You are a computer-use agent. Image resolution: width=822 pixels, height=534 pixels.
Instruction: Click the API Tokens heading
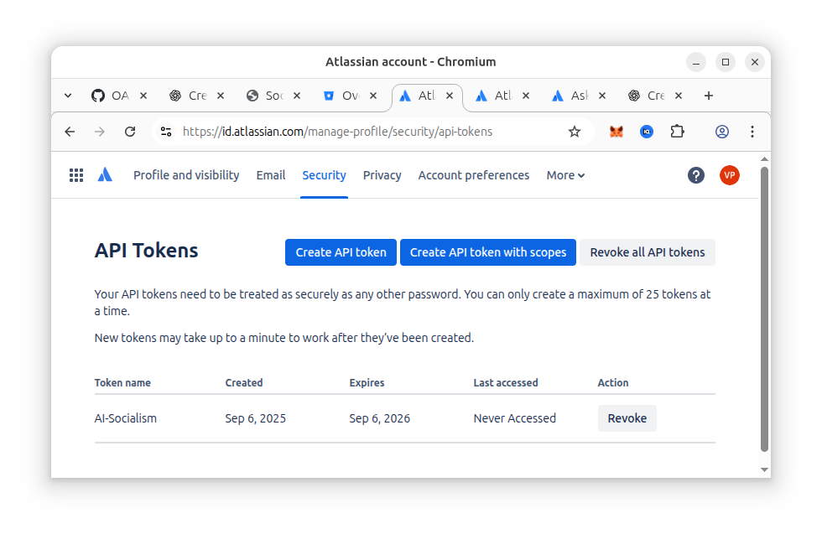click(x=146, y=251)
